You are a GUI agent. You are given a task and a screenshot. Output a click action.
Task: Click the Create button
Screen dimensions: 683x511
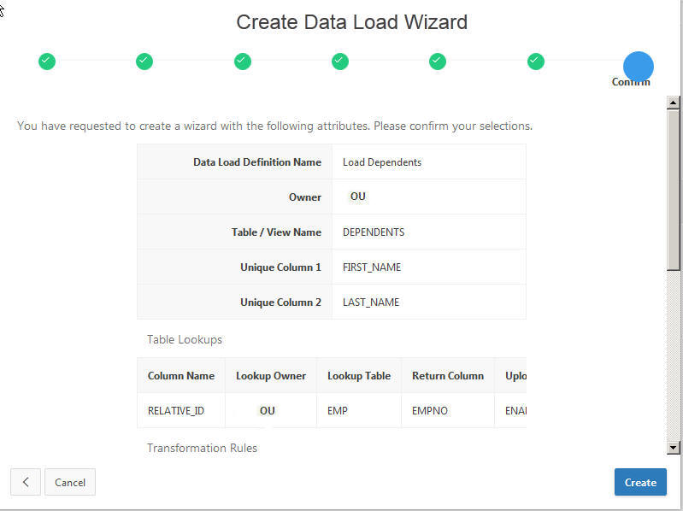(640, 482)
